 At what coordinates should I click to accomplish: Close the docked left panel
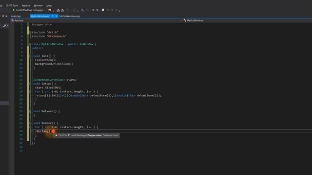tap(6, 16)
